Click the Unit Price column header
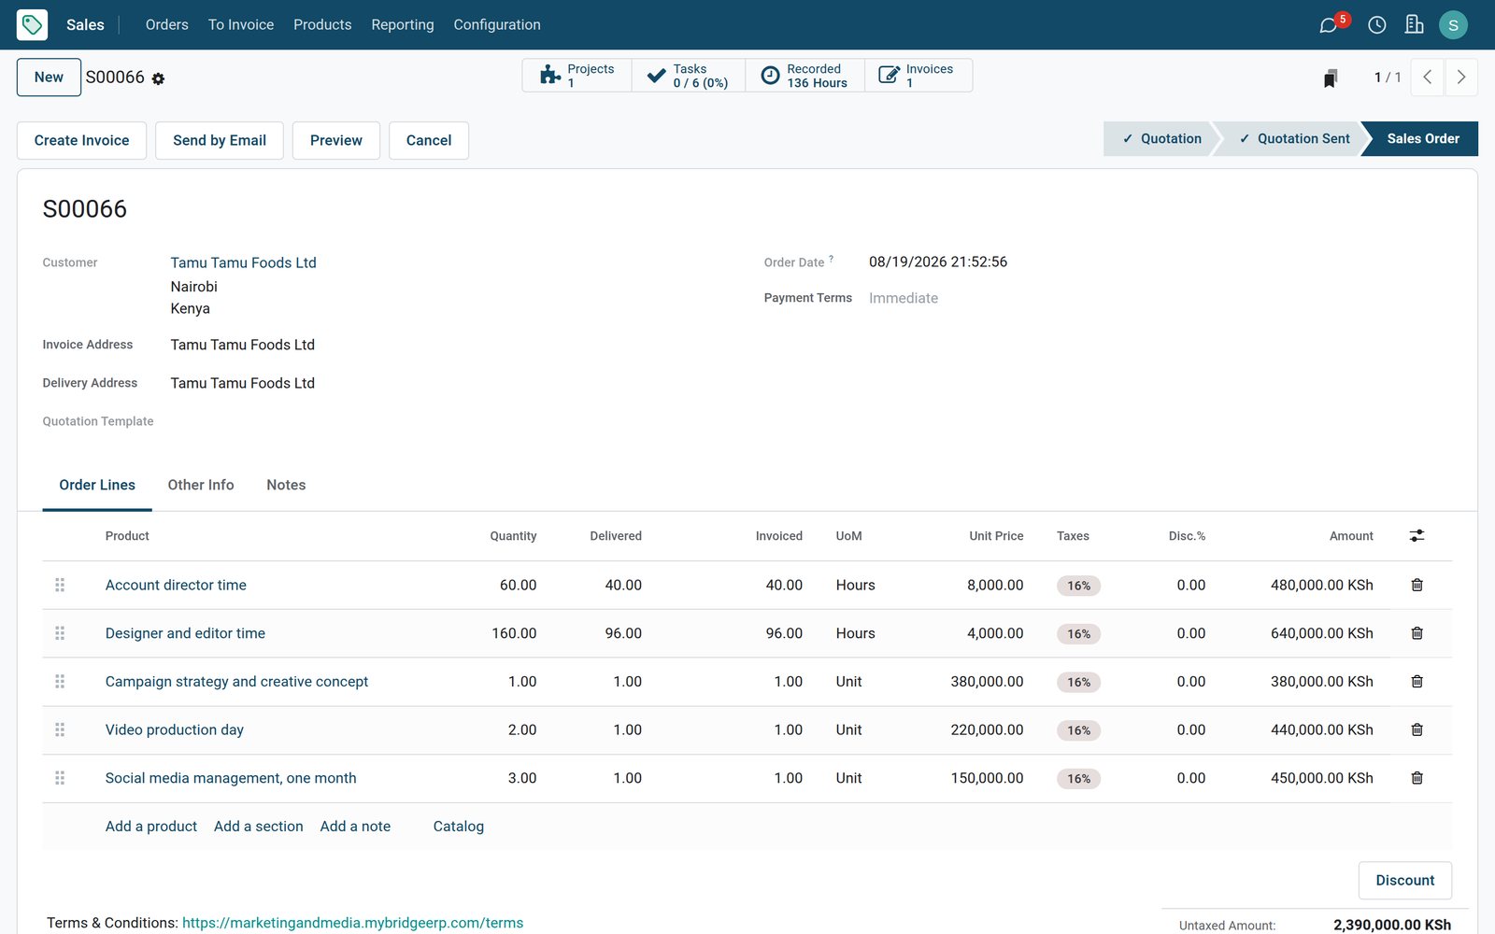 (x=996, y=536)
